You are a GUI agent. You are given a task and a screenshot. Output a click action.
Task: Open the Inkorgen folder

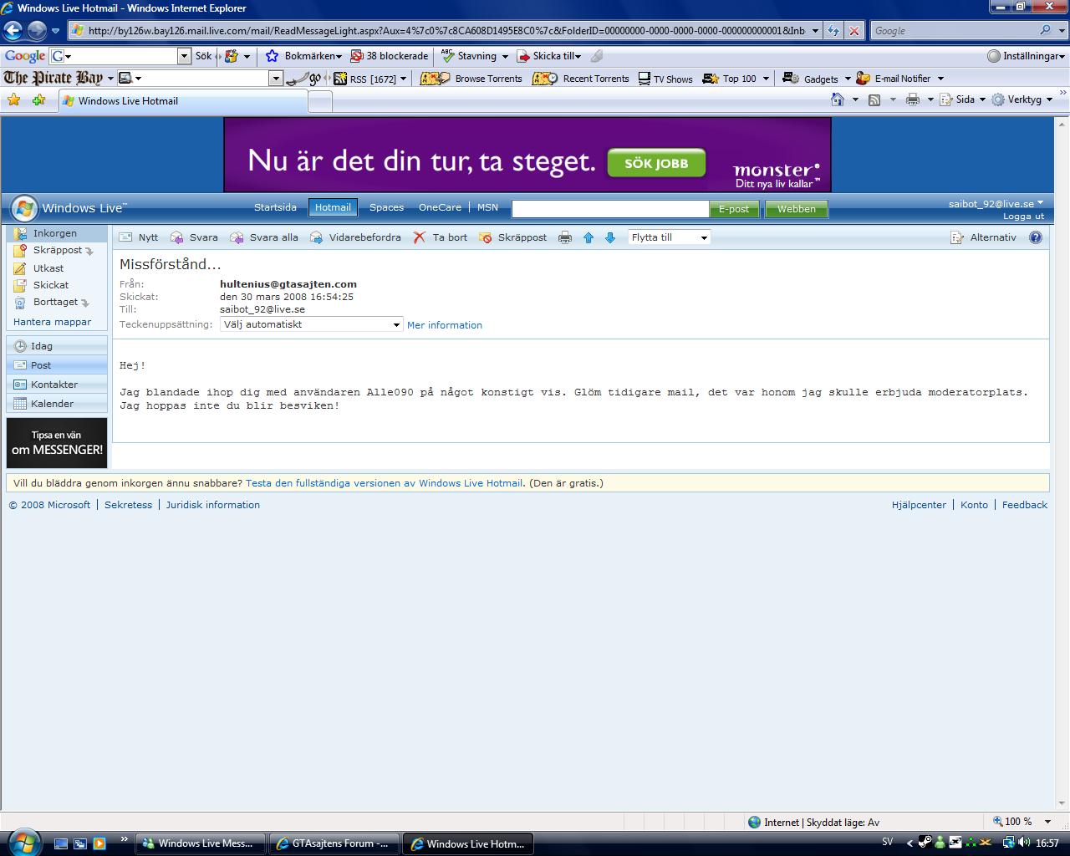pyautogui.click(x=55, y=233)
